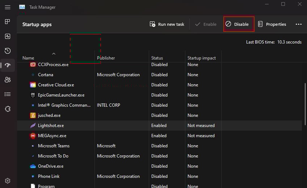Click Disabled status of Cortana
The image size is (307, 188).
[x=159, y=75]
